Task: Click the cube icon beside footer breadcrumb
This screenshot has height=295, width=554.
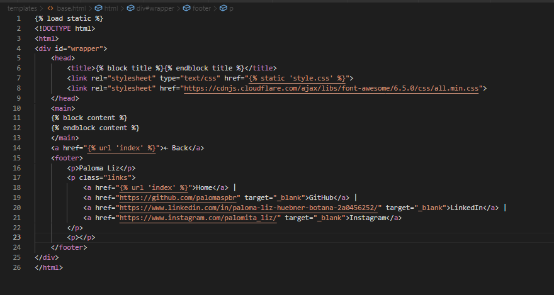Action: tap(188, 8)
